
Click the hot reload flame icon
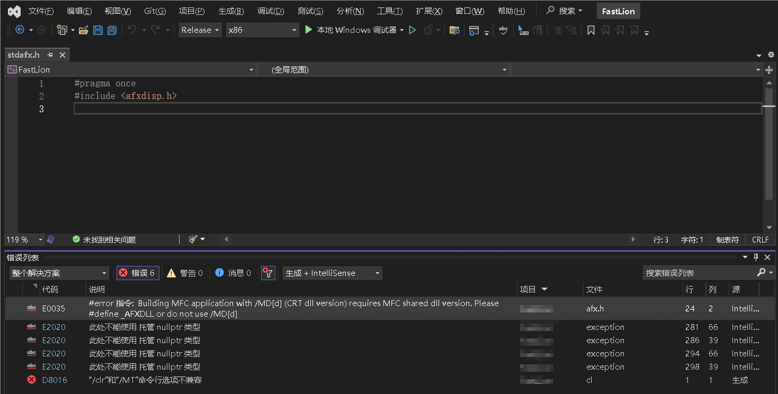point(428,30)
